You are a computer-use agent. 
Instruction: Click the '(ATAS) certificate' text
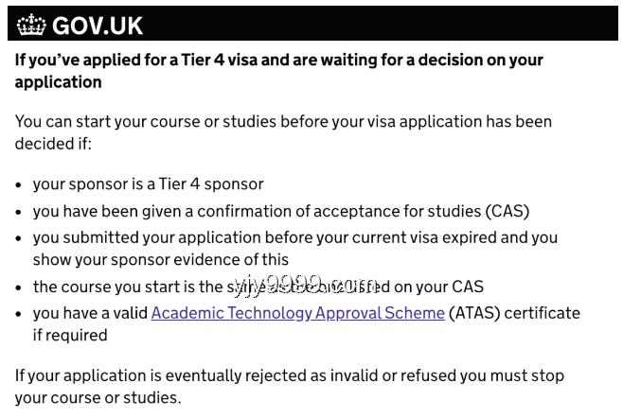coord(514,313)
